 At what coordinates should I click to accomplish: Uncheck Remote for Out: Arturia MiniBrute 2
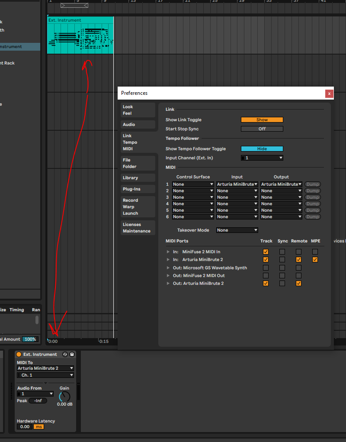(x=298, y=284)
